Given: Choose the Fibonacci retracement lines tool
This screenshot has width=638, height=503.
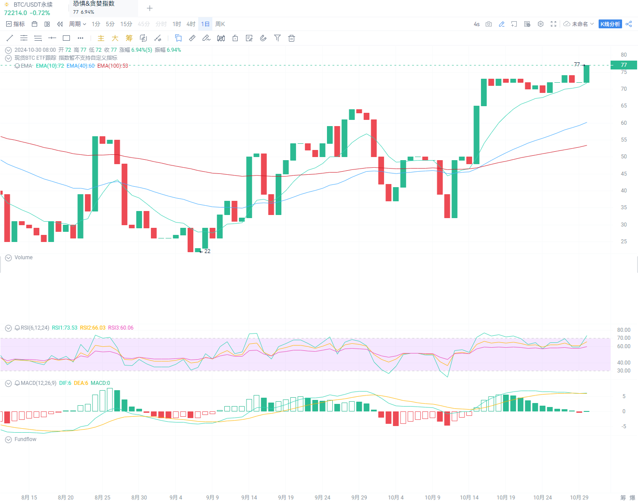Looking at the screenshot, I should tap(38, 38).
